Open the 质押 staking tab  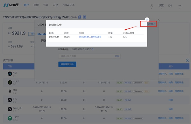[x=36, y=5]
